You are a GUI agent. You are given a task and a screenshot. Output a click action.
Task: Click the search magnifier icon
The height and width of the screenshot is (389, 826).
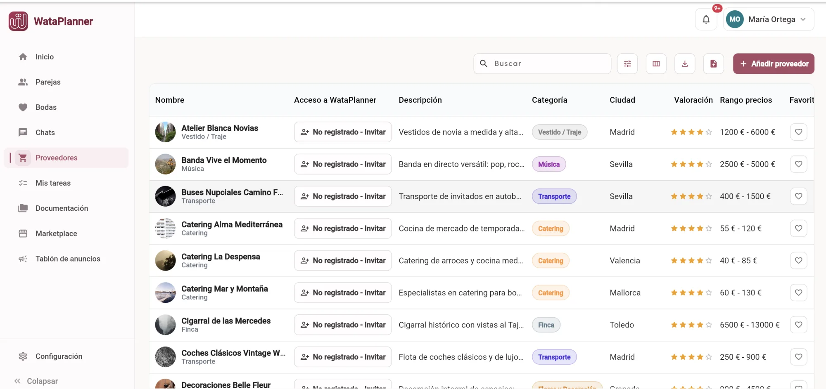pyautogui.click(x=484, y=64)
